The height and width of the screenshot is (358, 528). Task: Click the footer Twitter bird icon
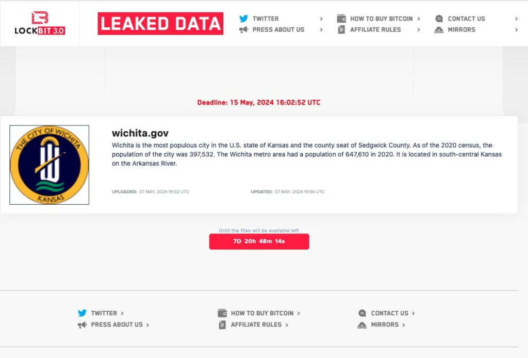coord(82,313)
